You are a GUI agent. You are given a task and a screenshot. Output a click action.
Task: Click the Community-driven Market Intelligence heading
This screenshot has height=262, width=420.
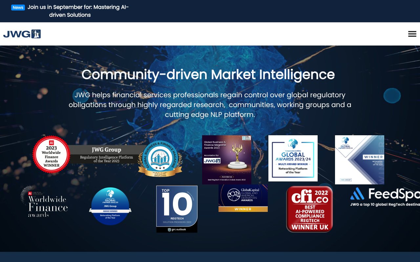[209, 75]
